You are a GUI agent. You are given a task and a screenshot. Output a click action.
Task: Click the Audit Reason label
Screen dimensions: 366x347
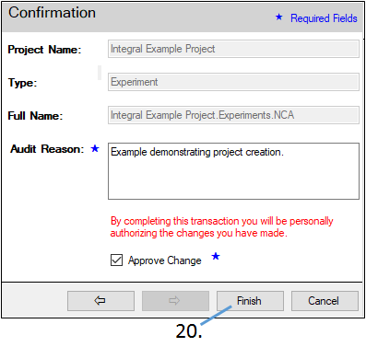(47, 149)
